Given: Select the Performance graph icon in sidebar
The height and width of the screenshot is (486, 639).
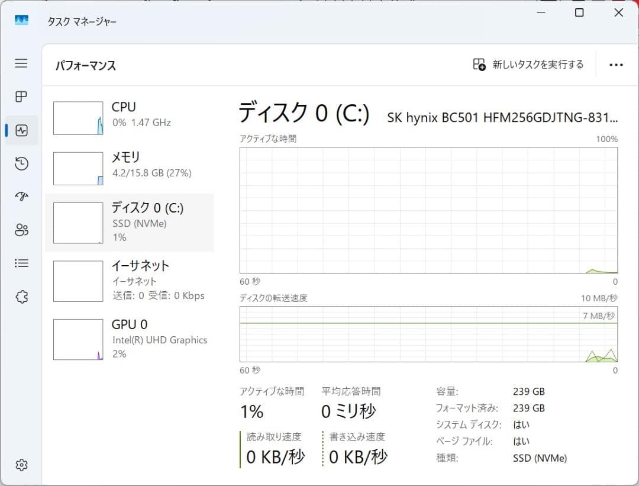Looking at the screenshot, I should click(x=21, y=130).
